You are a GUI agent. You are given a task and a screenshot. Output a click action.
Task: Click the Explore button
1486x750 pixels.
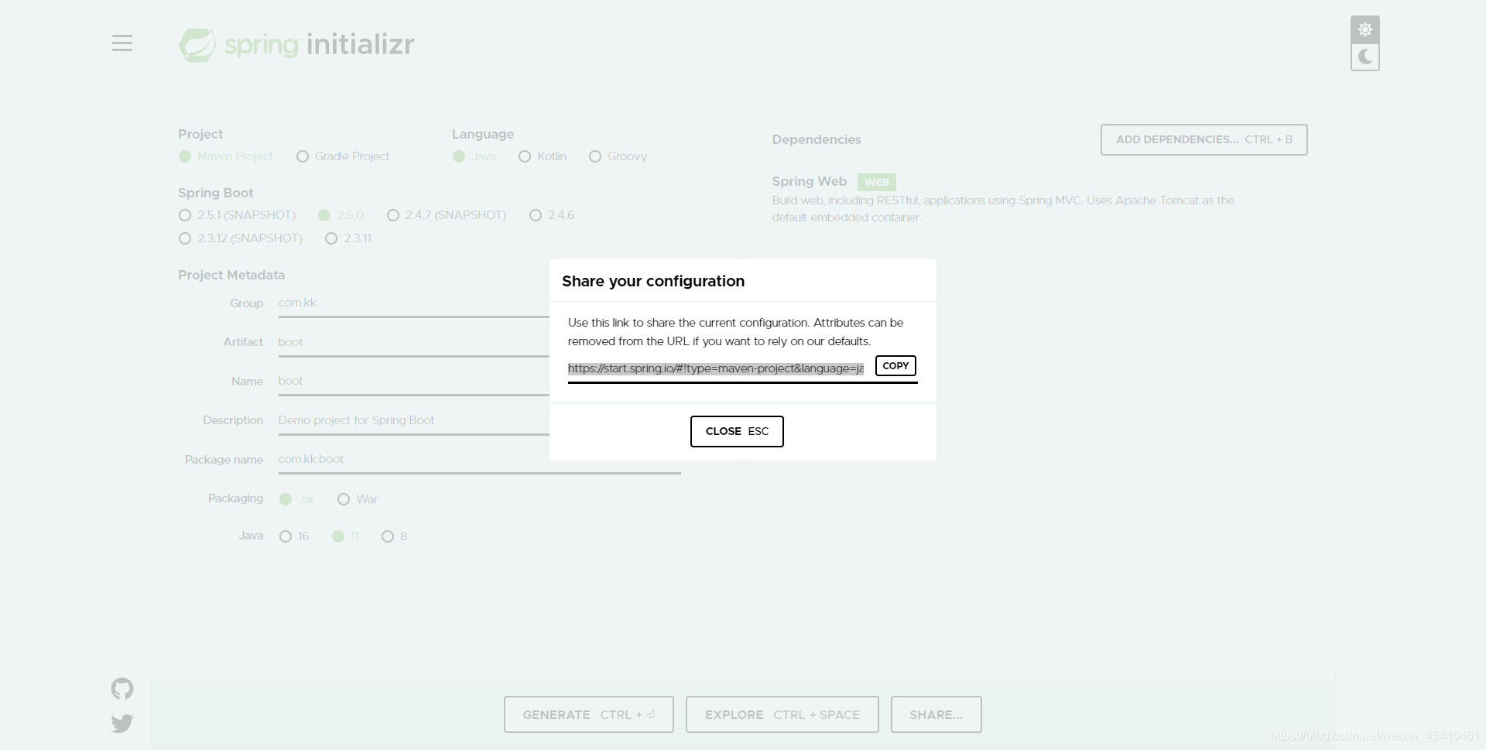pos(782,714)
